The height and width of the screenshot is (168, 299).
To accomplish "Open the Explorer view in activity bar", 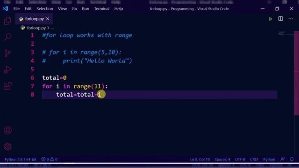I will [7, 21].
